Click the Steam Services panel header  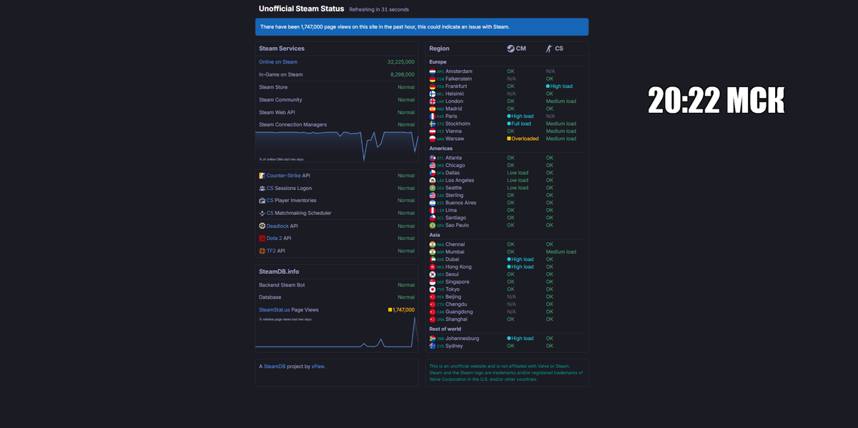pyautogui.click(x=281, y=49)
